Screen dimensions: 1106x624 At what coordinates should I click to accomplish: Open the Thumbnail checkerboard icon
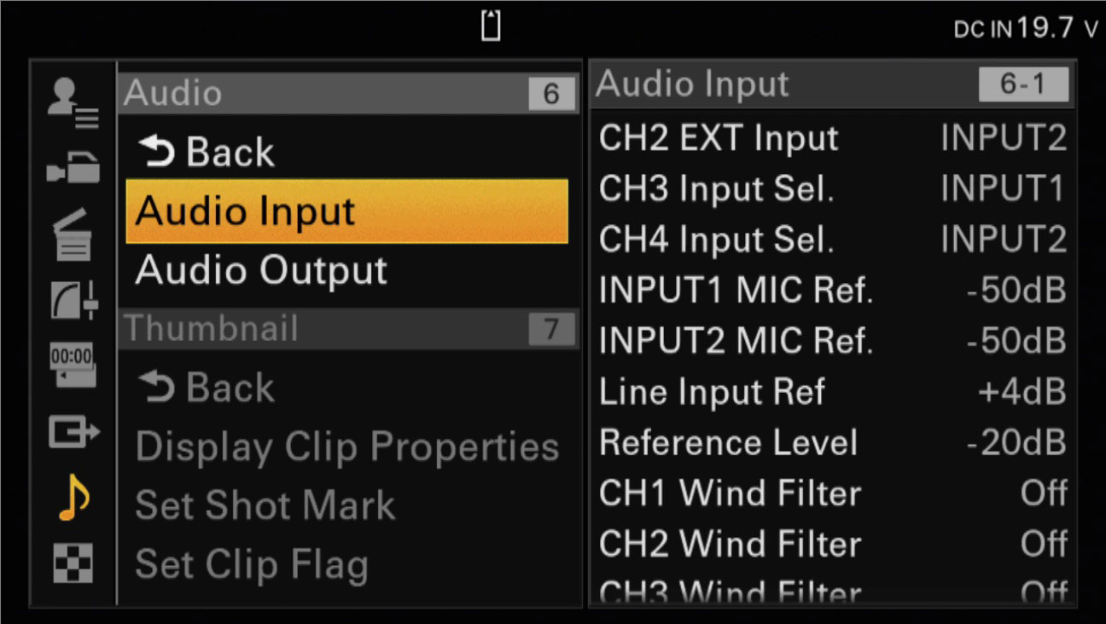73,563
